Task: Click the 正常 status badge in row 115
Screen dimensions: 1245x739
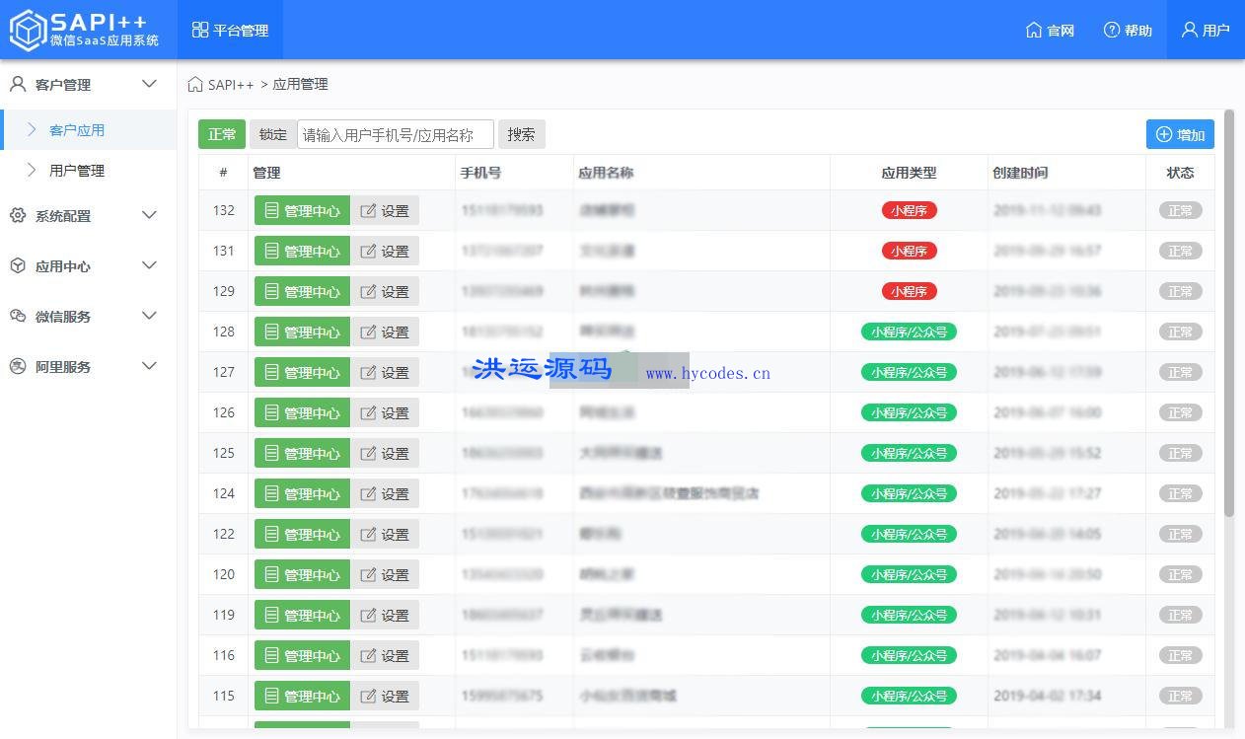Action: point(1180,696)
